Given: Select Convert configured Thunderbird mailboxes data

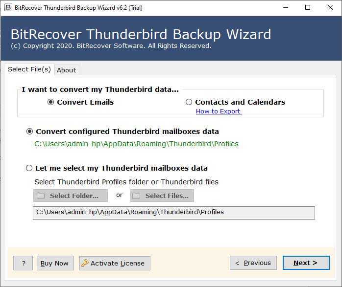Looking at the screenshot, I should tap(30, 132).
